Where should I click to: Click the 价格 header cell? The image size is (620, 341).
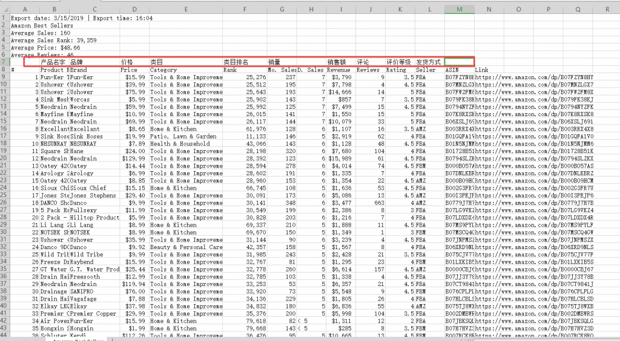[135, 62]
